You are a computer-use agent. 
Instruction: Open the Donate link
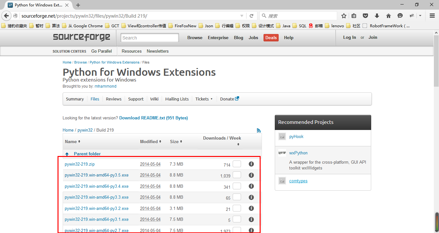[229, 99]
